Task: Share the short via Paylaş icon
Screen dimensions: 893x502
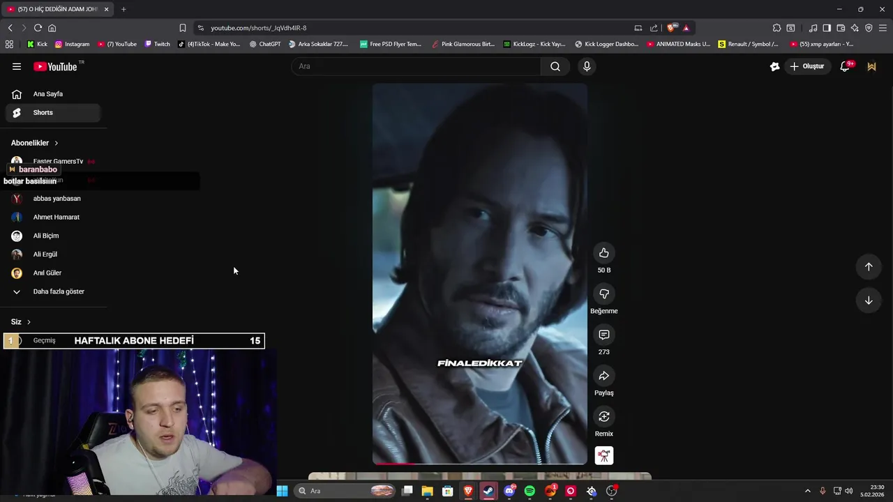Action: [604, 376]
